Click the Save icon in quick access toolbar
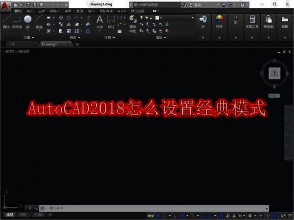294x220 pixels. click(x=28, y=5)
